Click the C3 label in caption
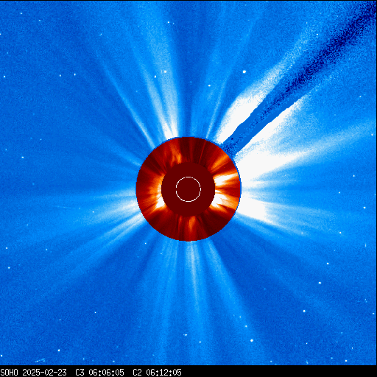Image resolution: width=377 pixels, height=377 pixels. [x=80, y=373]
